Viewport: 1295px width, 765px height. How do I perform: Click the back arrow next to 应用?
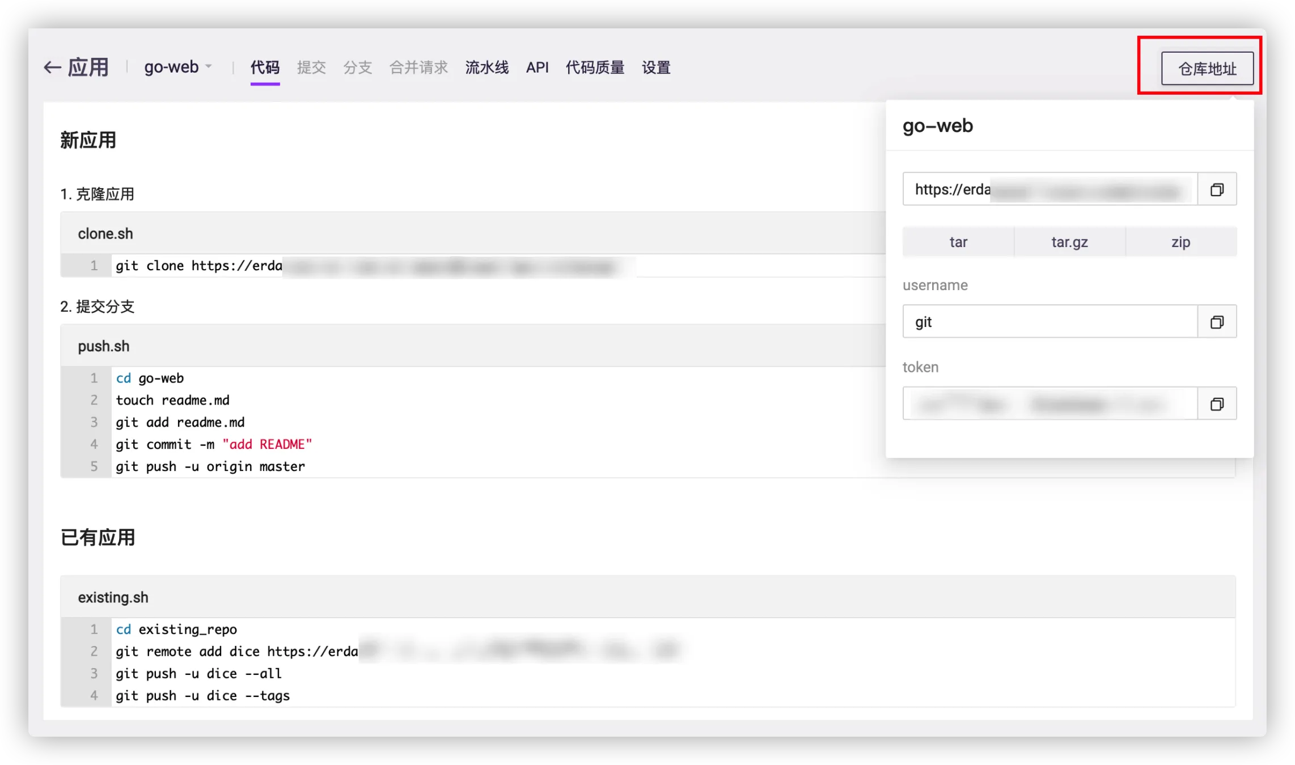coord(52,67)
